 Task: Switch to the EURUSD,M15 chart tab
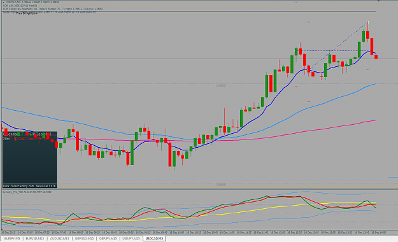click(x=35, y=239)
